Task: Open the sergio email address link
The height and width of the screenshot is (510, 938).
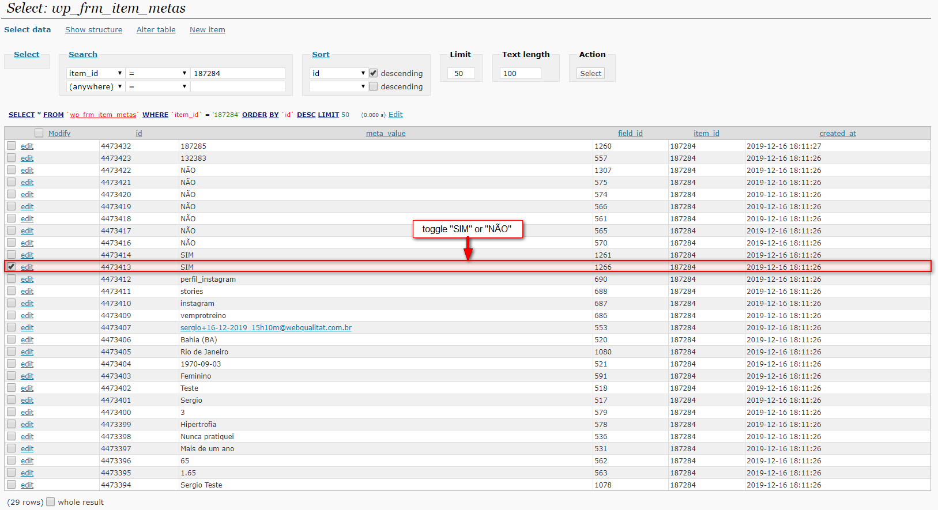Action: pyautogui.click(x=266, y=328)
